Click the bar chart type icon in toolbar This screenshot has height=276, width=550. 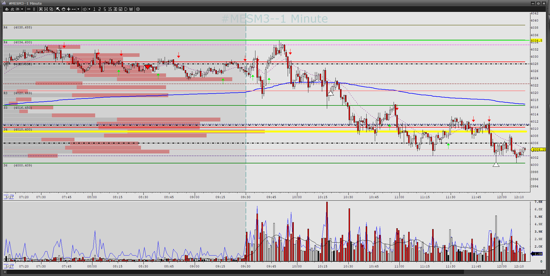pos(7,9)
